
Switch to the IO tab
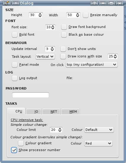tap(34, 112)
